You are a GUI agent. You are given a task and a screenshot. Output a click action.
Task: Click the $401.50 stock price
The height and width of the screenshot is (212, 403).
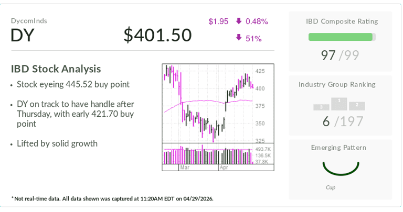157,35
